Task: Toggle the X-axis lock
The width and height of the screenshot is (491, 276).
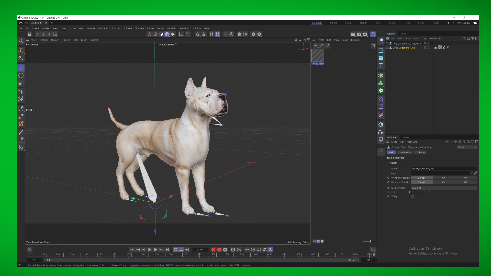Action: pyautogui.click(x=38, y=34)
